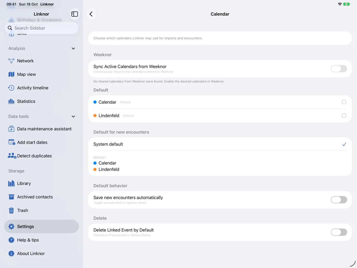This screenshot has height=268, width=357.
Task: Click the Trash bin icon
Action: click(x=11, y=211)
